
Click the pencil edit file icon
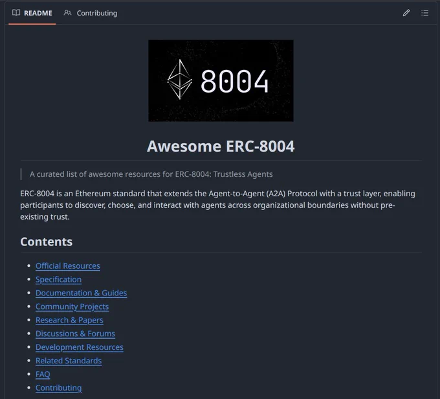(x=406, y=13)
